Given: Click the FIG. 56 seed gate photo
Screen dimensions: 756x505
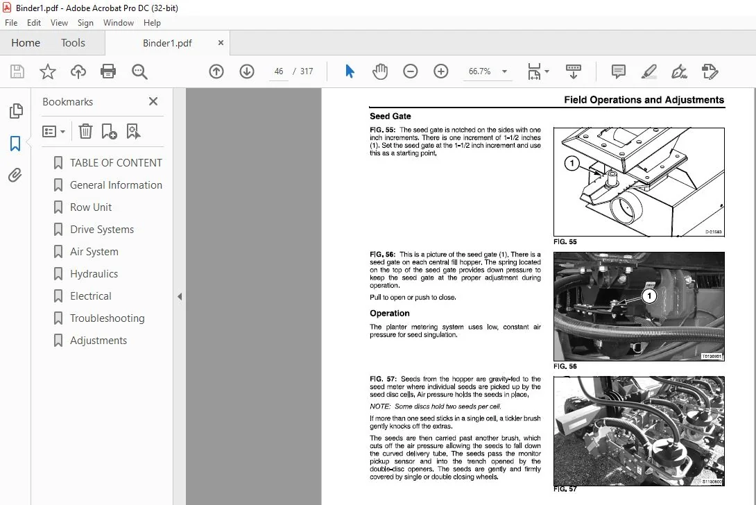Looking at the screenshot, I should coord(639,307).
